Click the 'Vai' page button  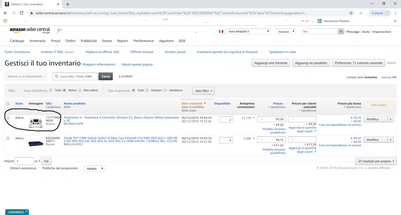point(46,161)
